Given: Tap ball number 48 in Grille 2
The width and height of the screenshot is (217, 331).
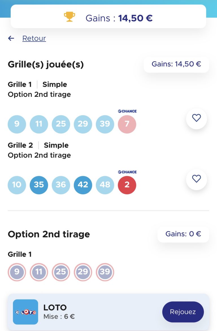Looking at the screenshot, I should click(105, 185).
